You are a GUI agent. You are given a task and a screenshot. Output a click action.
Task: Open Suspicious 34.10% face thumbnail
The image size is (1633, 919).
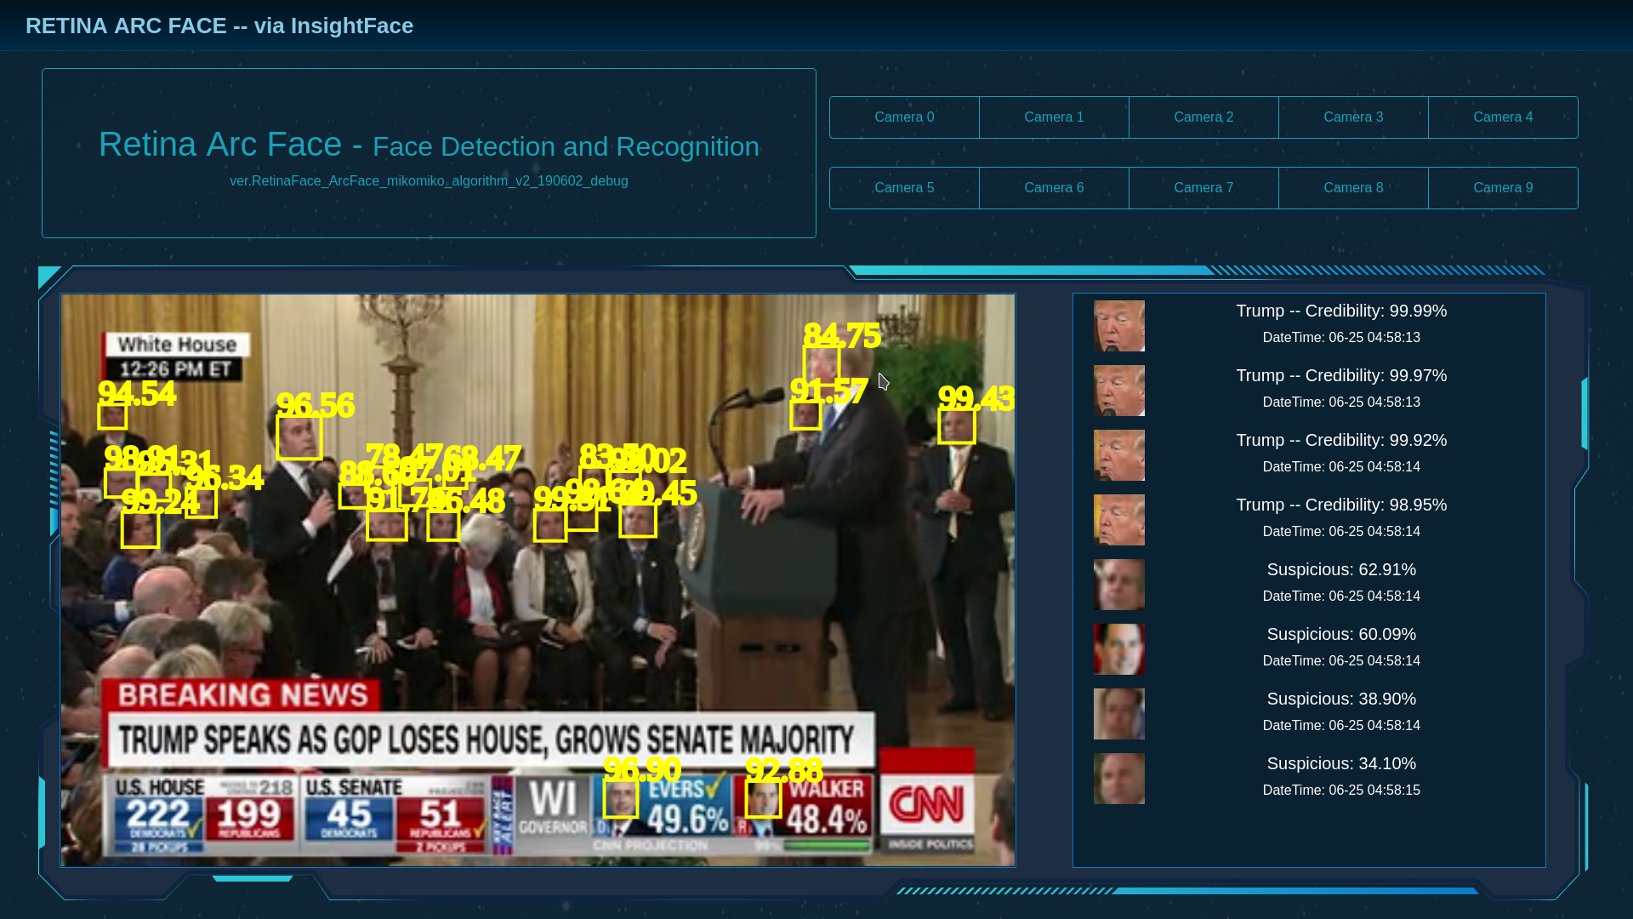(1118, 779)
